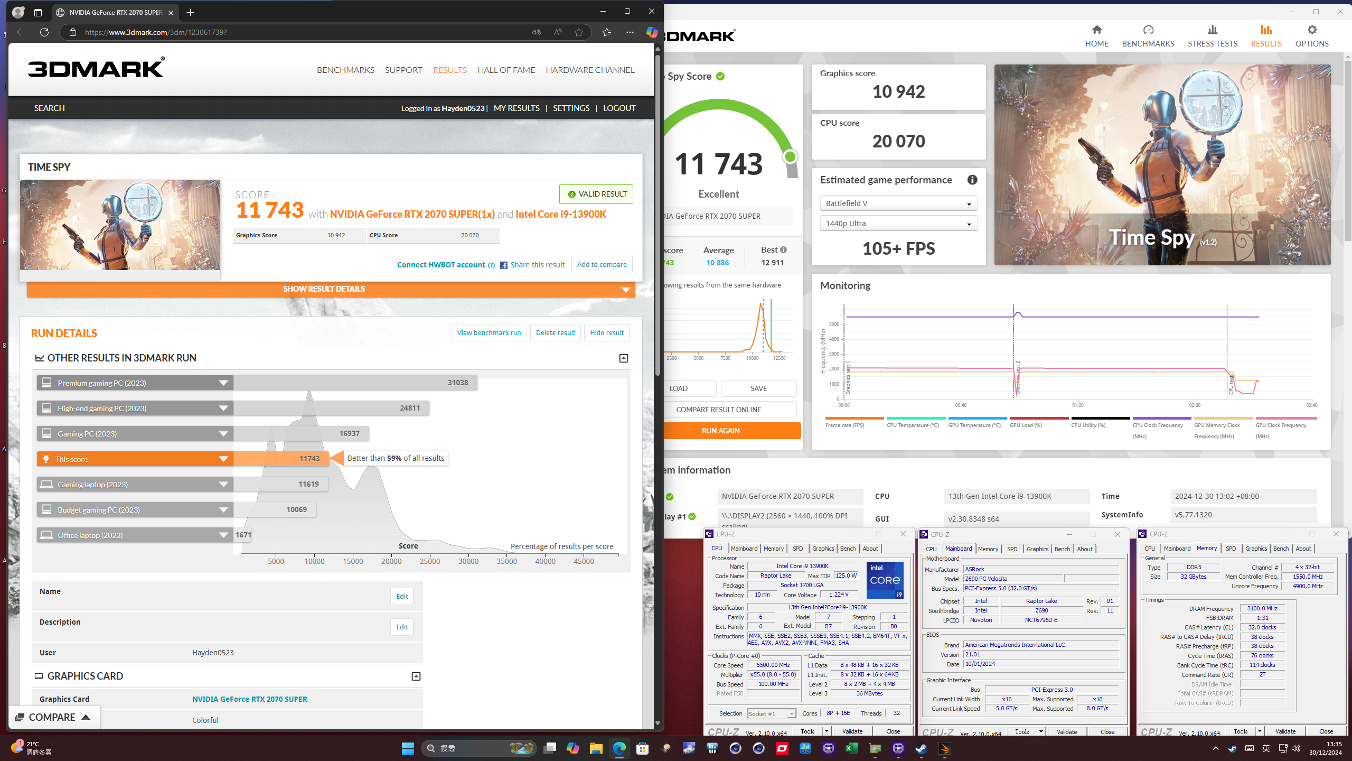Click Hide result button

pos(606,332)
